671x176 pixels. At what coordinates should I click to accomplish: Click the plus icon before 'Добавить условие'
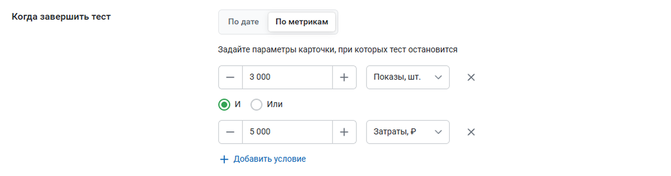coord(224,159)
